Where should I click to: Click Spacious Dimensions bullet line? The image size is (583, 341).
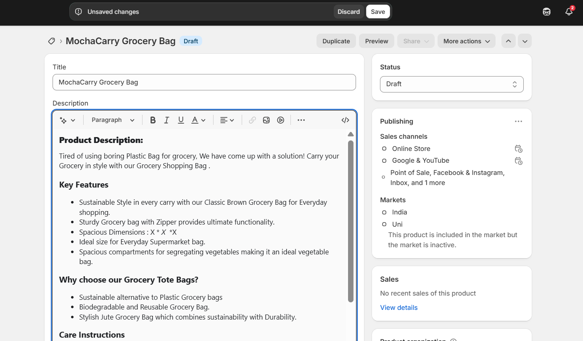[128, 232]
